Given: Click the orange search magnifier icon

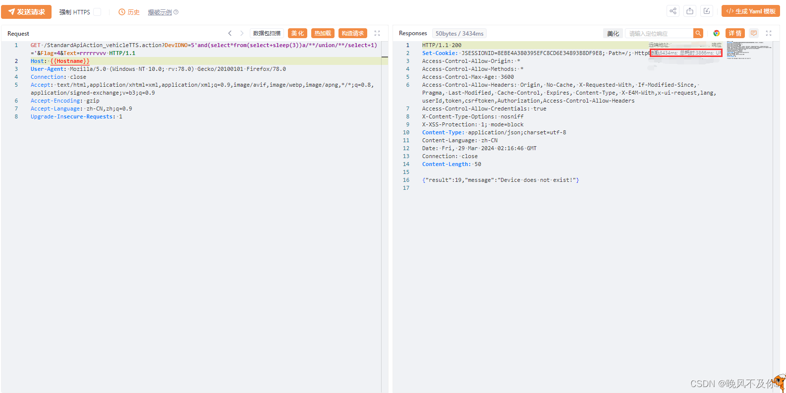Looking at the screenshot, I should [698, 33].
